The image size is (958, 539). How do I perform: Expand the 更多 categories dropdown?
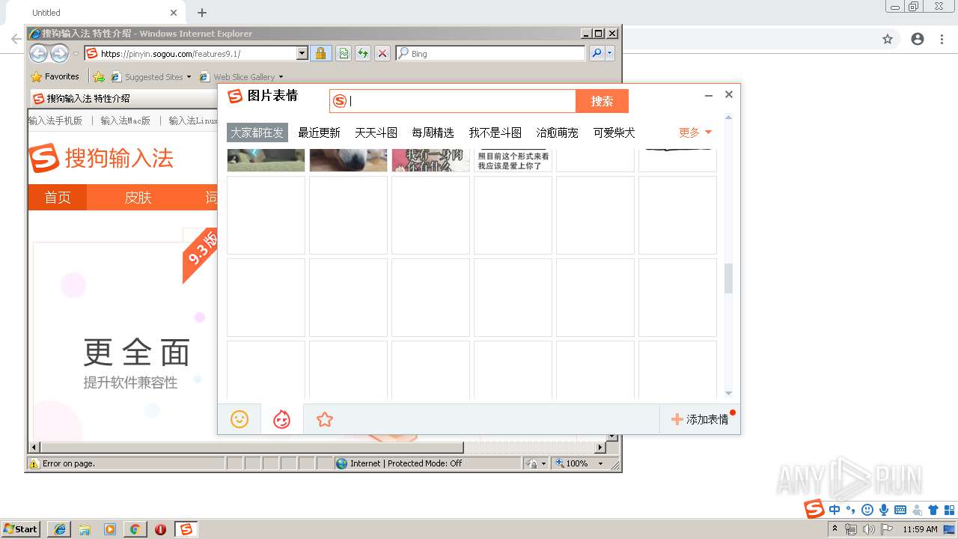[695, 133]
